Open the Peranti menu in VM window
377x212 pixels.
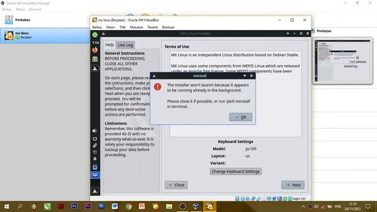(153, 27)
